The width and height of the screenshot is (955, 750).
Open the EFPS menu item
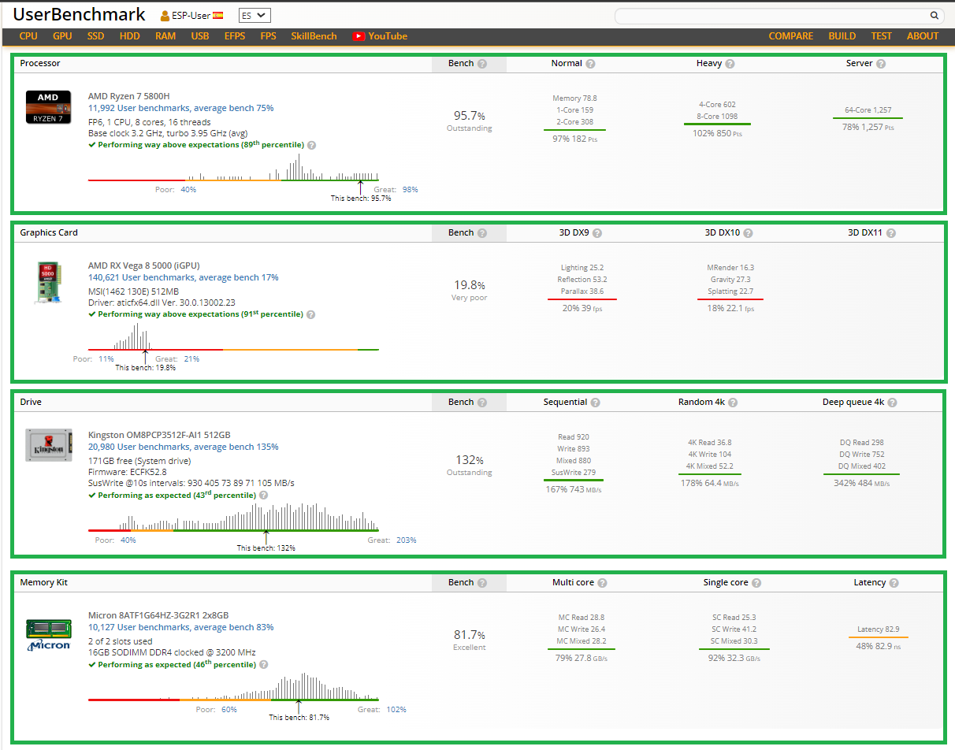click(235, 36)
